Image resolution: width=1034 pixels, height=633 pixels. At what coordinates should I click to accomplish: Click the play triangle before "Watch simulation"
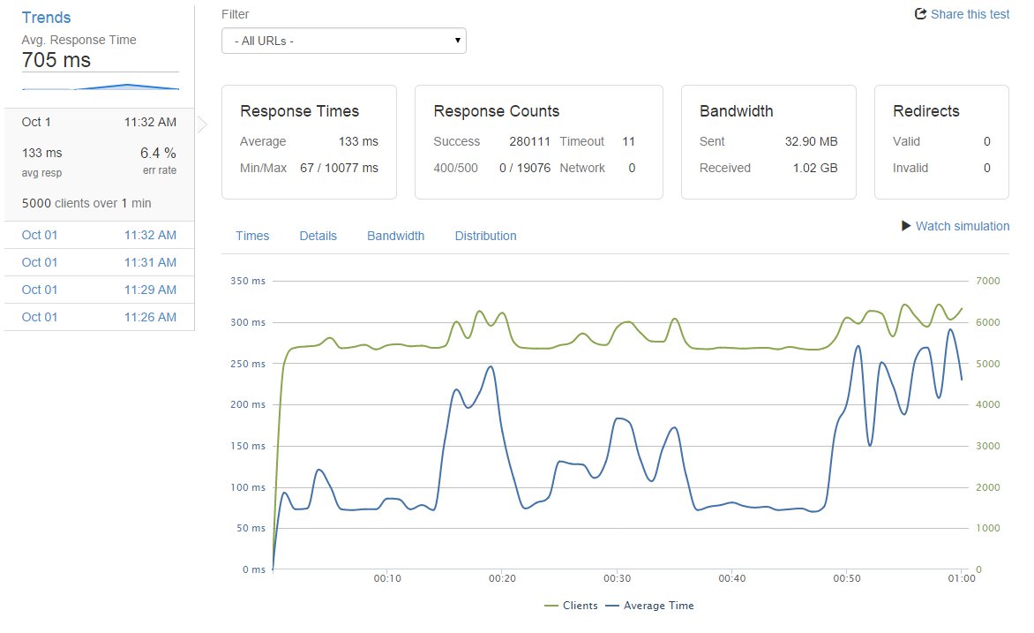tap(906, 226)
